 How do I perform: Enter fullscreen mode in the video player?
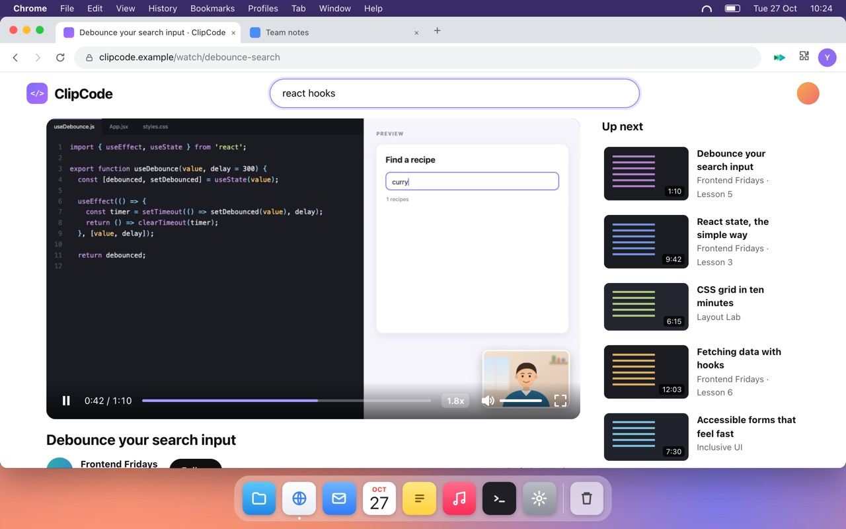click(x=560, y=401)
